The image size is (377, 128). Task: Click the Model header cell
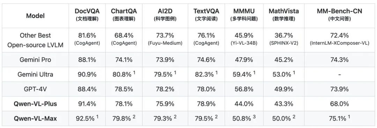(x=35, y=16)
